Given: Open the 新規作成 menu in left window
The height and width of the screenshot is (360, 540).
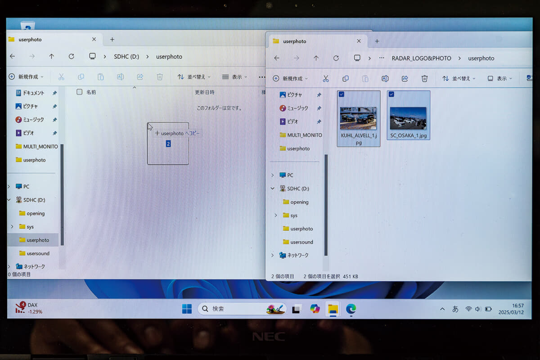Looking at the screenshot, I should click(26, 77).
